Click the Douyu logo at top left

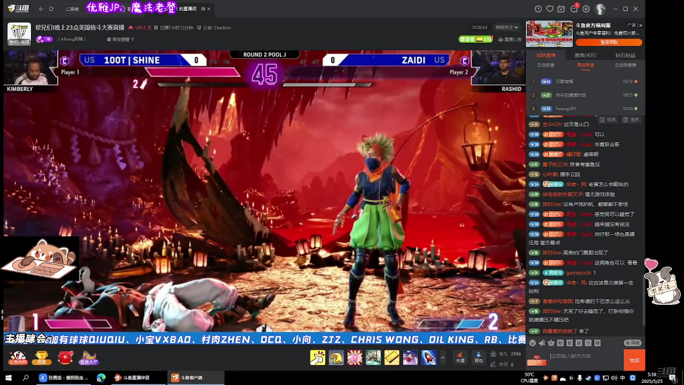[19, 9]
